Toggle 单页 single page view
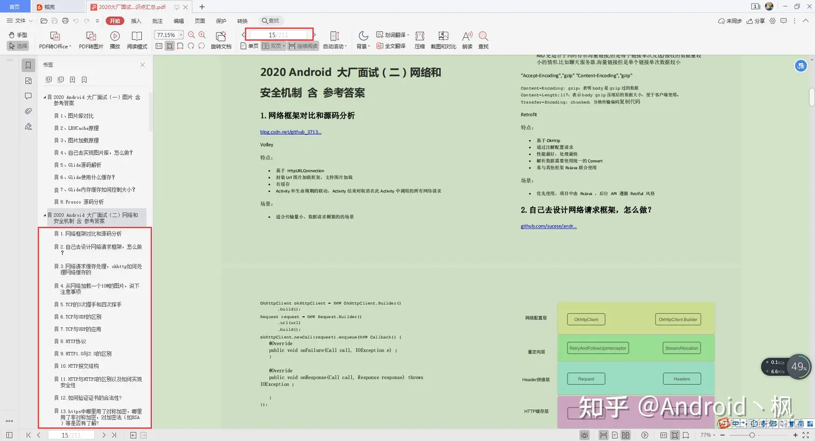Image resolution: width=815 pixels, height=441 pixels. (250, 46)
